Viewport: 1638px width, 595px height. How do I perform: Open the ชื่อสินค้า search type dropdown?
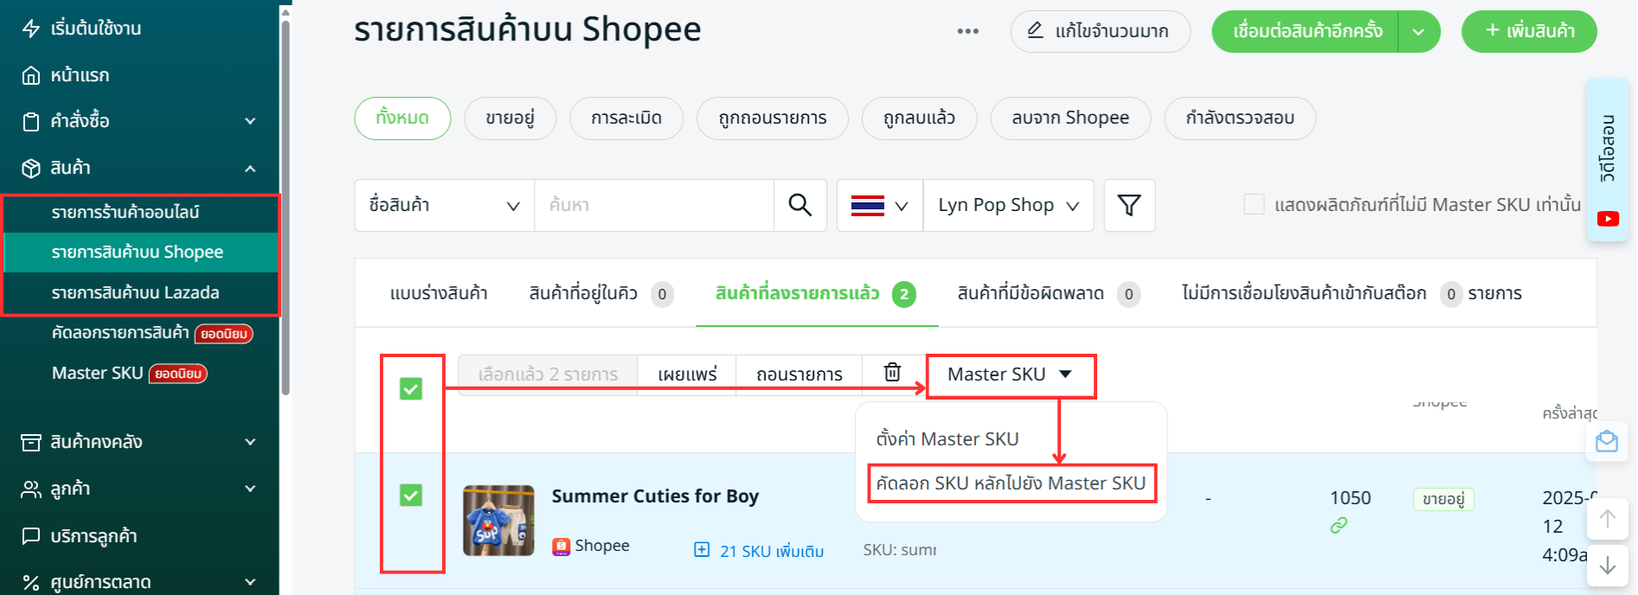click(x=444, y=205)
